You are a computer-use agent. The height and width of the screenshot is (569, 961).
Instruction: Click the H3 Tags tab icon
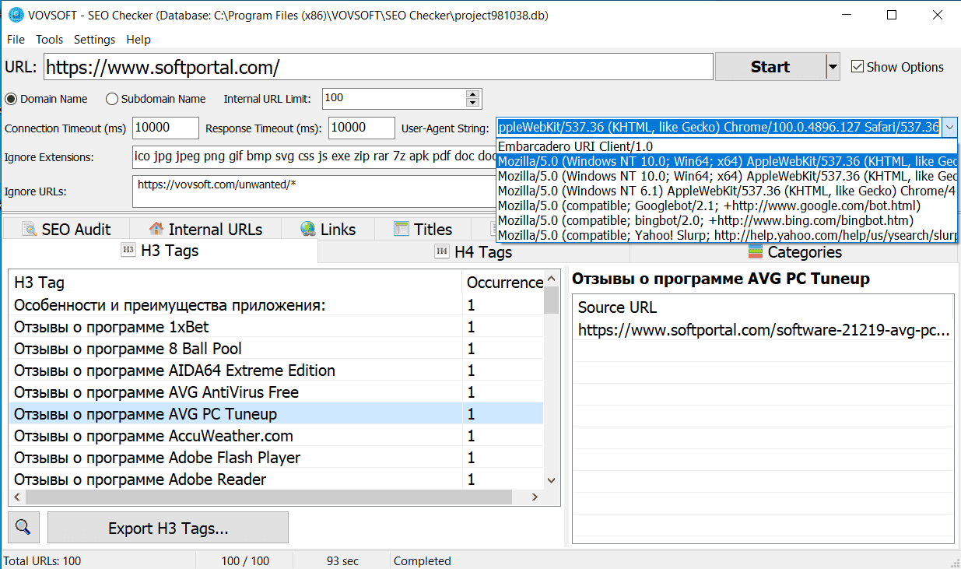128,251
